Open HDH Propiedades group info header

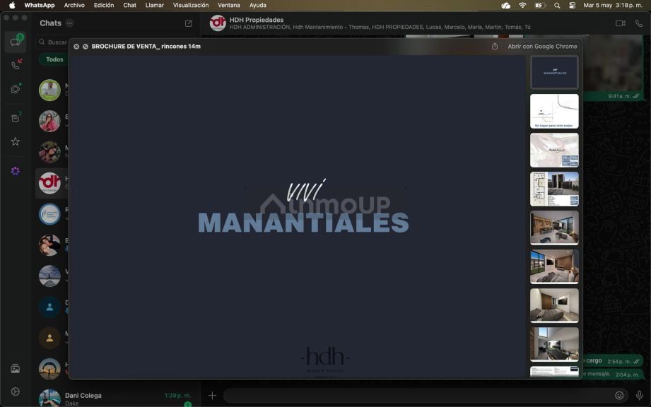(380, 23)
